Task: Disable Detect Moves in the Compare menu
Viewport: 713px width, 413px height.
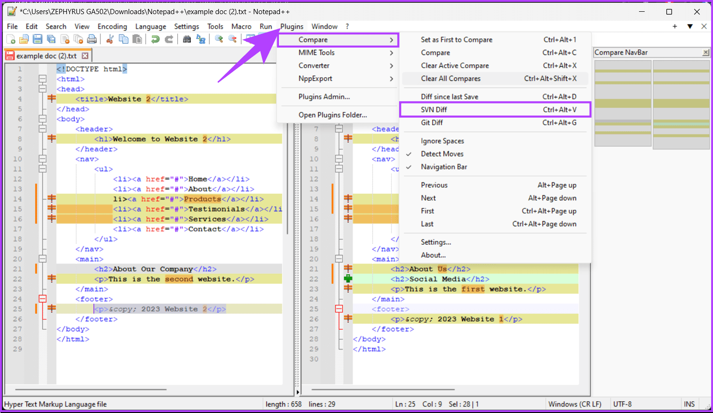Action: click(x=442, y=153)
